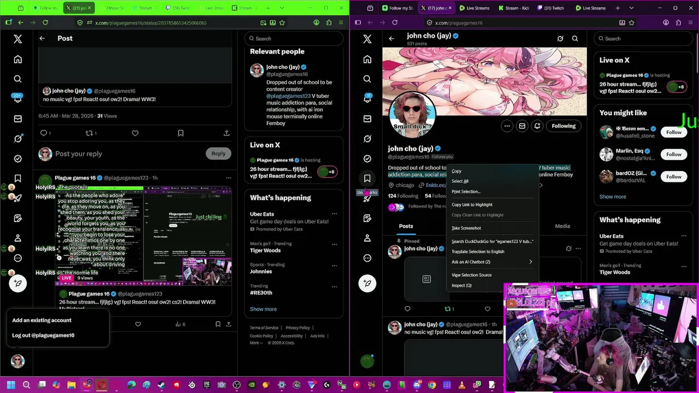Open Windows Start menu
The image size is (699, 393).
click(11, 385)
